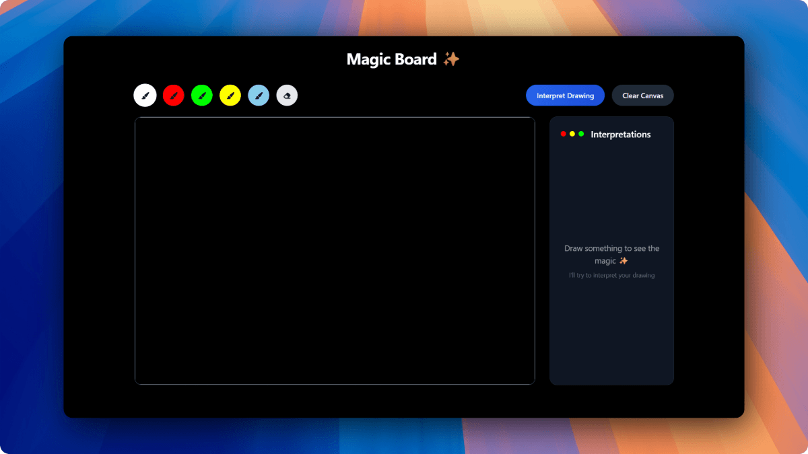This screenshot has height=454, width=808.
Task: Select the white brush color
Action: (145, 96)
